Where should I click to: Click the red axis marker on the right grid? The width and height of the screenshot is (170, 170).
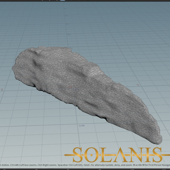pyautogui.click(x=137, y=85)
